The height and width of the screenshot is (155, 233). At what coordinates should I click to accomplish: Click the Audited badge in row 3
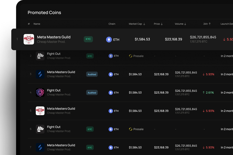click(x=92, y=74)
